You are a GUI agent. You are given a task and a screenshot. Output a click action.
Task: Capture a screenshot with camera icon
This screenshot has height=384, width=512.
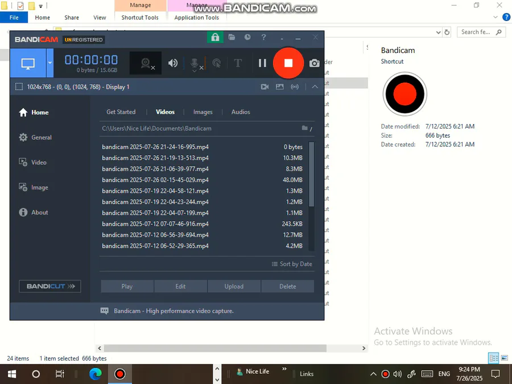tap(315, 63)
